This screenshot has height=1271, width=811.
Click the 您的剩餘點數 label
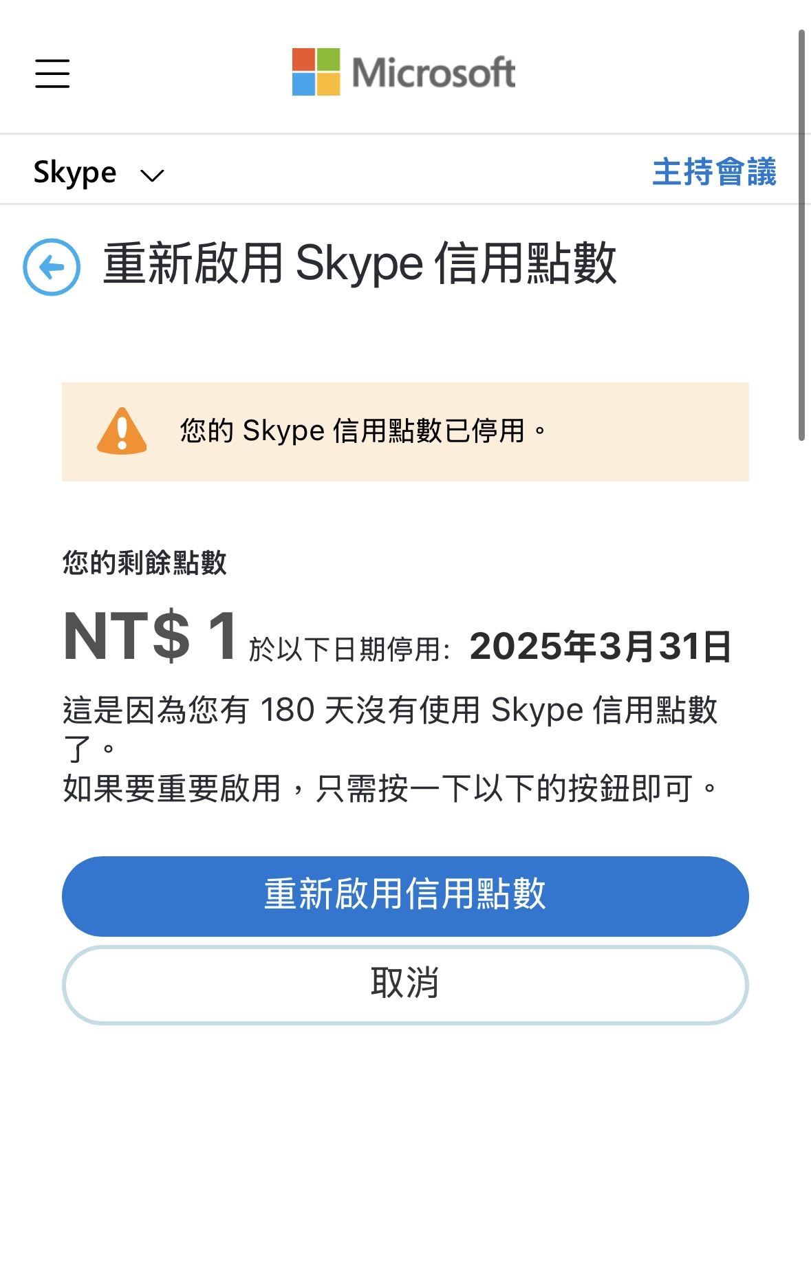(x=144, y=563)
